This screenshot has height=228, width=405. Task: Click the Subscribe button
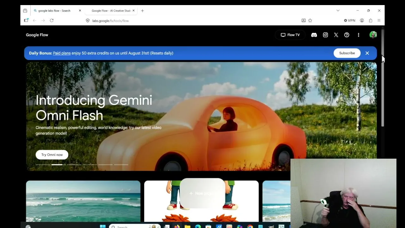(x=347, y=53)
